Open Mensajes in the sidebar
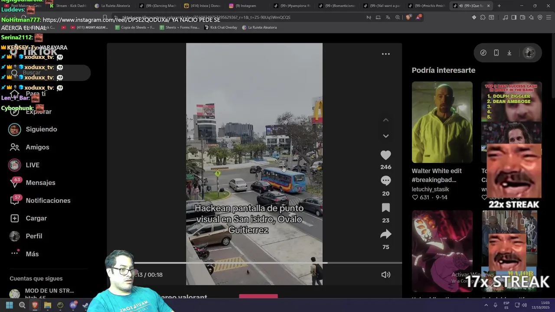 [x=40, y=182]
